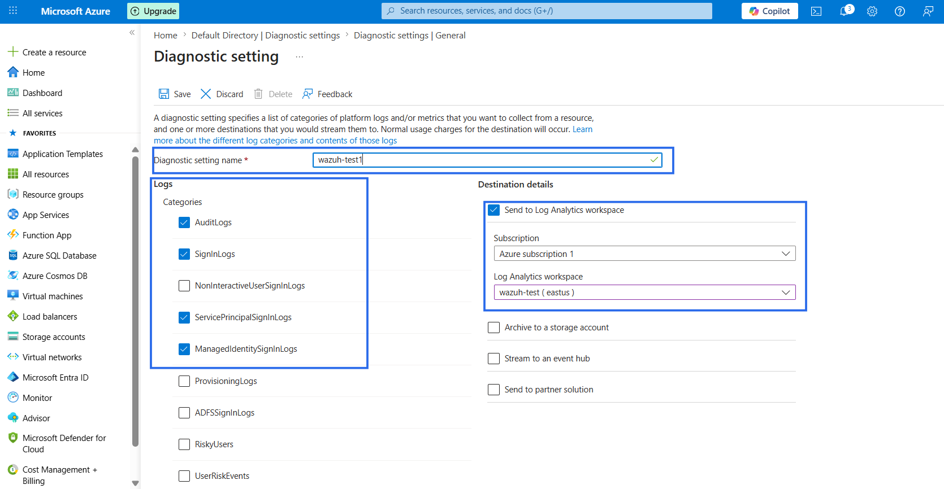Check the UserRiskEvents category
Viewport: 944px width, 489px height.
[184, 476]
